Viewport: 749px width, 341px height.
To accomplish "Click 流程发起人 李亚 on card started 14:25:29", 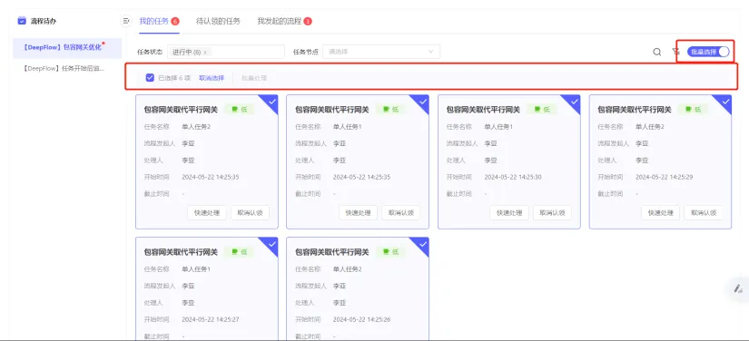I will coord(642,143).
